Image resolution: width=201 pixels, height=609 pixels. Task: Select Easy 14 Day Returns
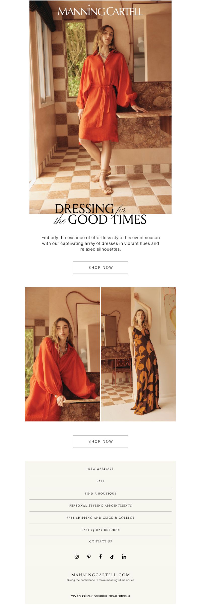(x=100, y=530)
